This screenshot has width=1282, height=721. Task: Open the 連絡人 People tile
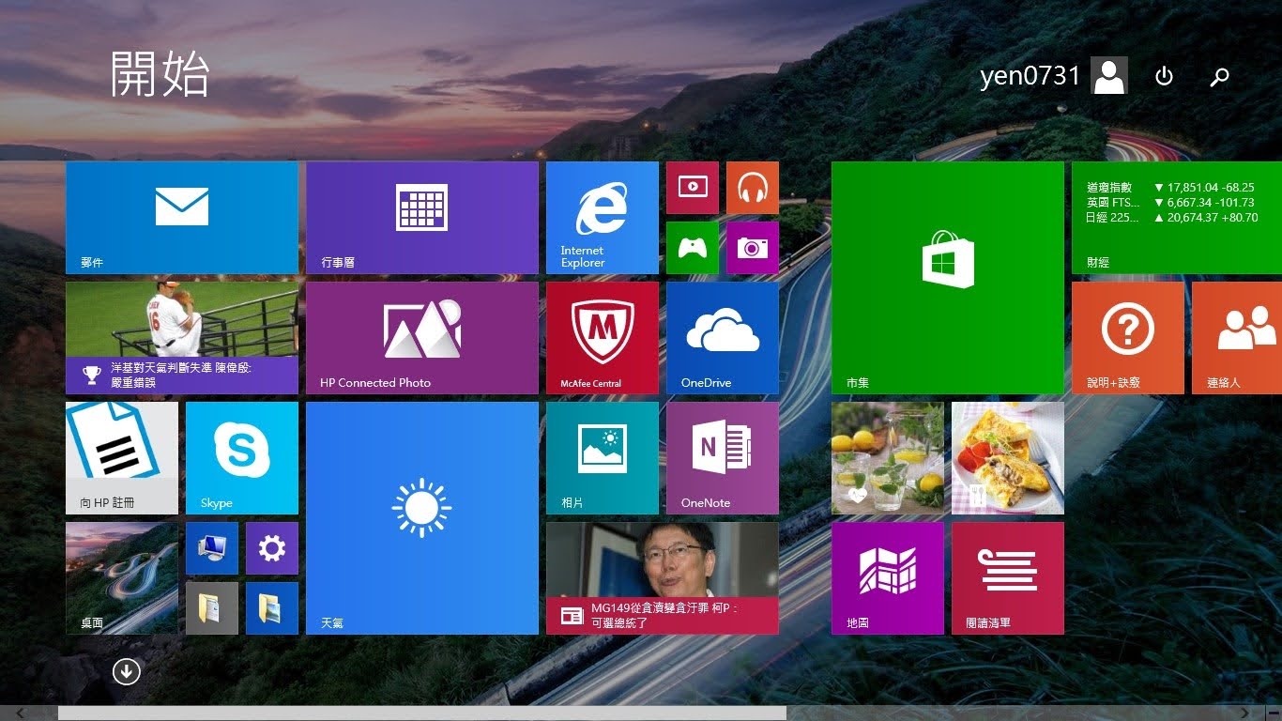point(1237,338)
